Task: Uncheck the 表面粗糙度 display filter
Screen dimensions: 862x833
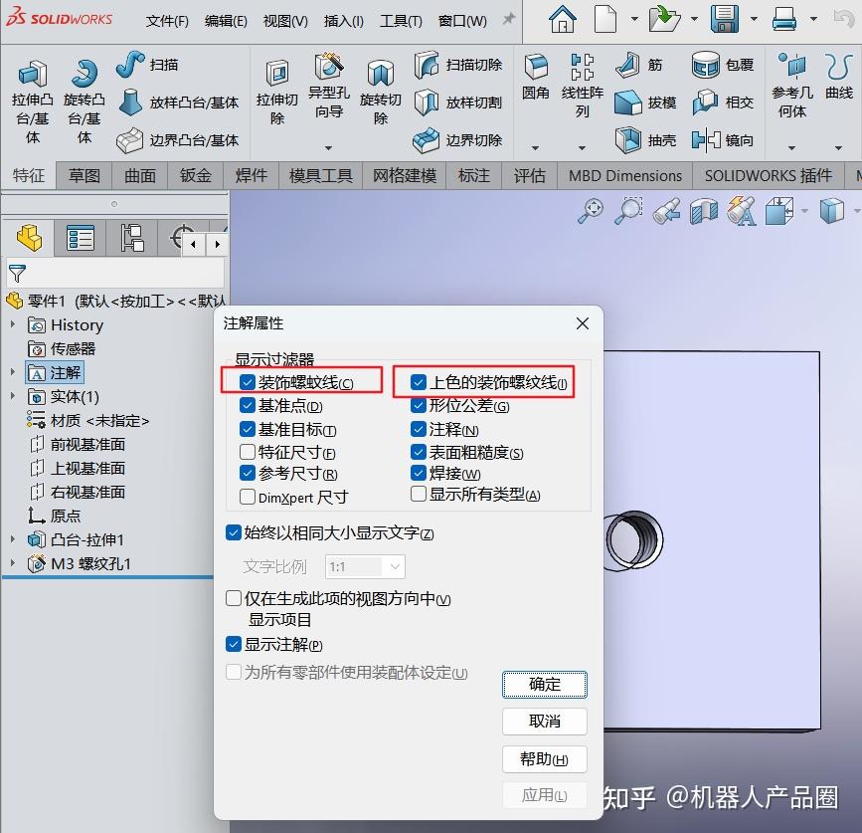Action: pos(419,453)
